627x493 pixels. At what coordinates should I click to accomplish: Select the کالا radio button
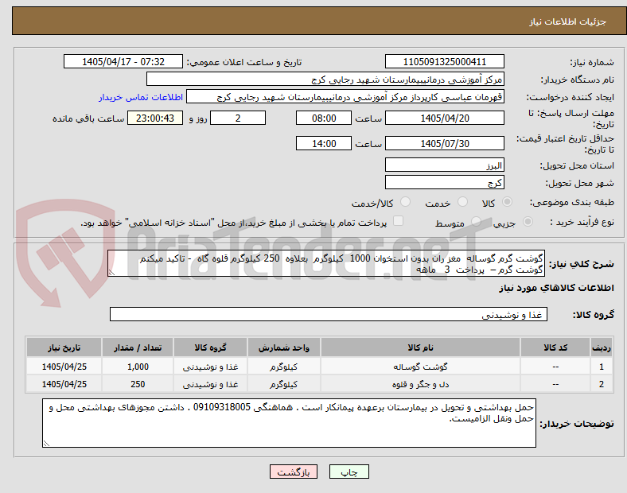[x=507, y=202]
